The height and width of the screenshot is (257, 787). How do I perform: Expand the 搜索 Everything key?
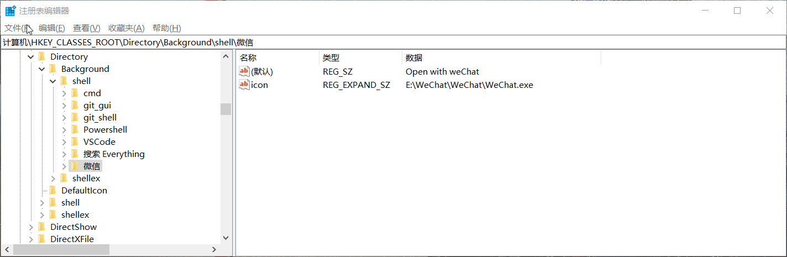pos(64,154)
